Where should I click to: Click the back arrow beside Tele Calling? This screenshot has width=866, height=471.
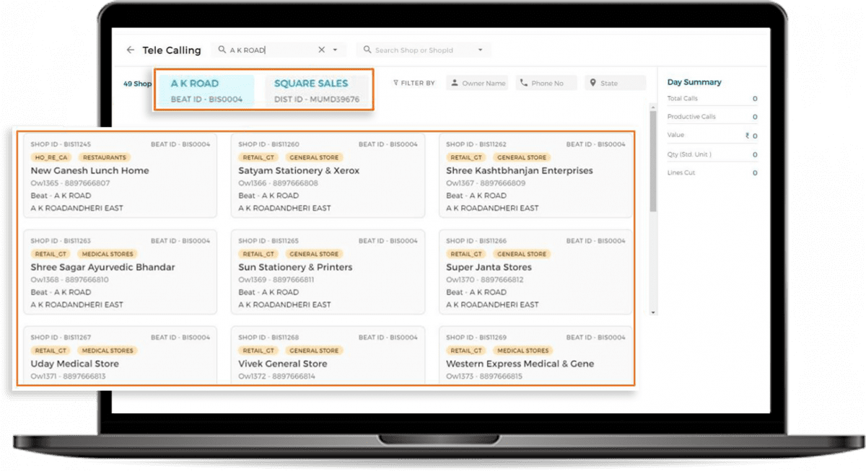pyautogui.click(x=132, y=50)
